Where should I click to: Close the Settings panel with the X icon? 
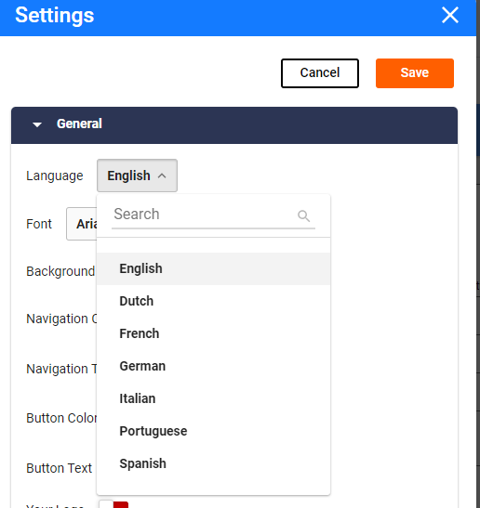tap(450, 15)
